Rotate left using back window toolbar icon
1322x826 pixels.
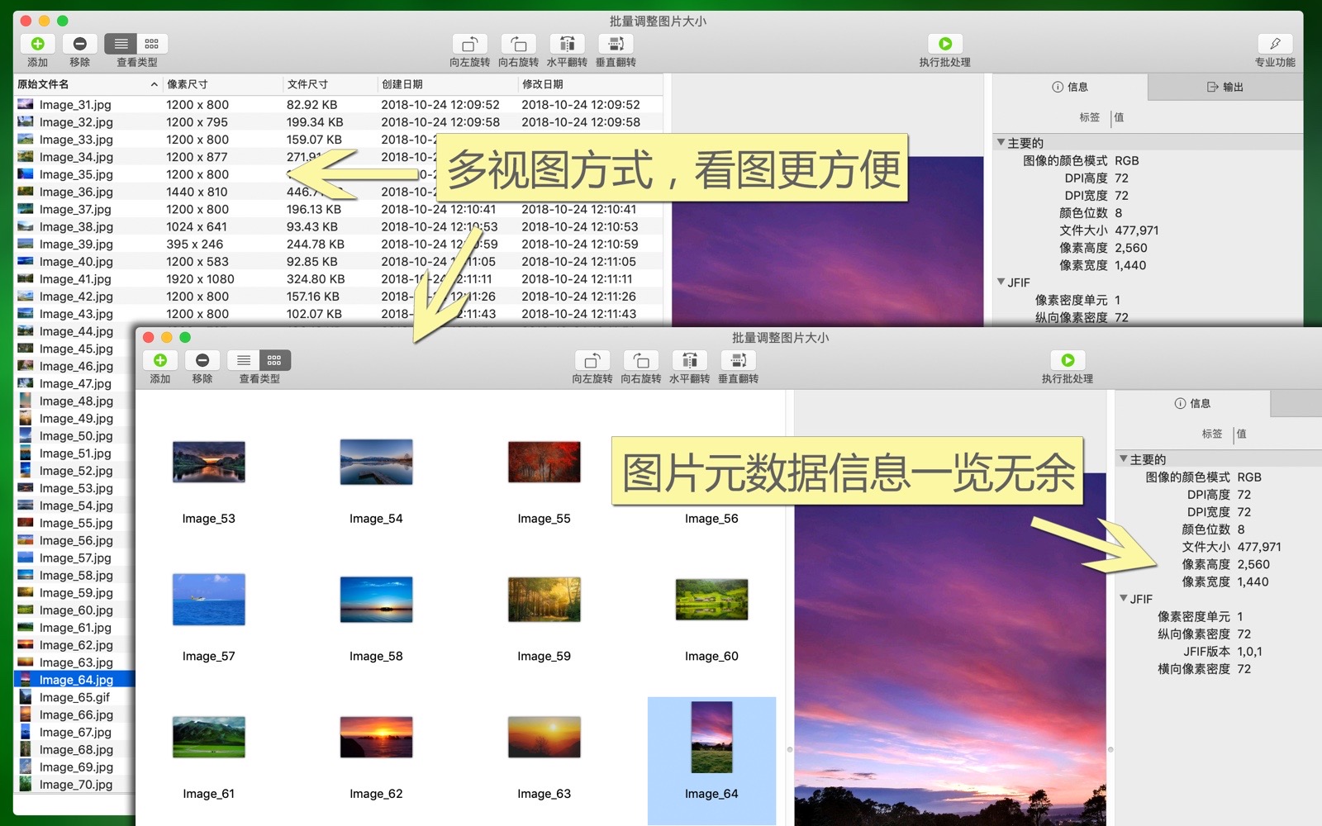tap(469, 44)
